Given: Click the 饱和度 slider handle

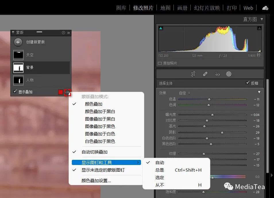Looking at the screenshot, I should click(203, 192).
